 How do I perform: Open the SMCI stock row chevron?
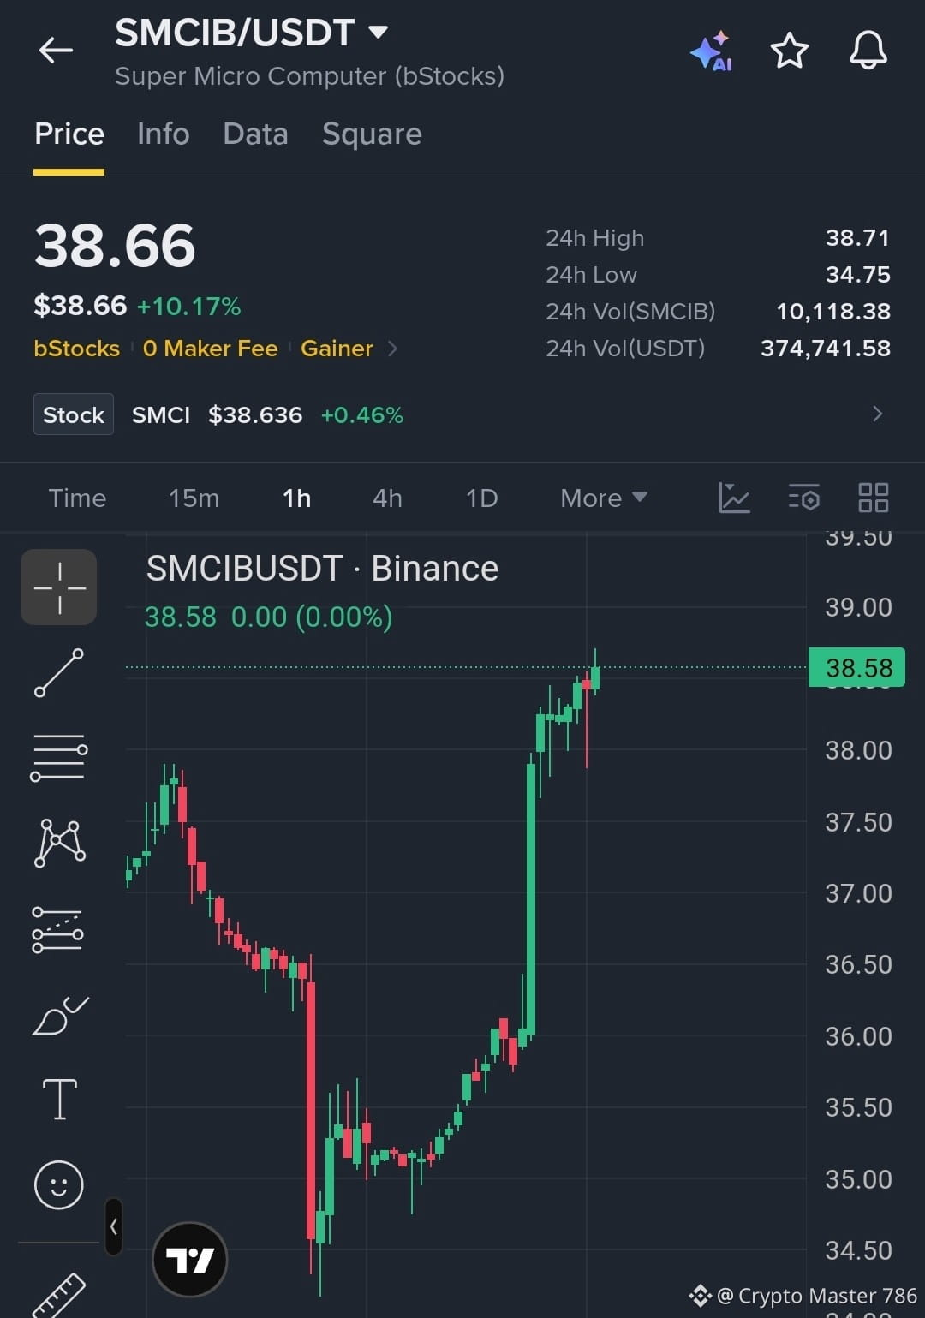877,414
